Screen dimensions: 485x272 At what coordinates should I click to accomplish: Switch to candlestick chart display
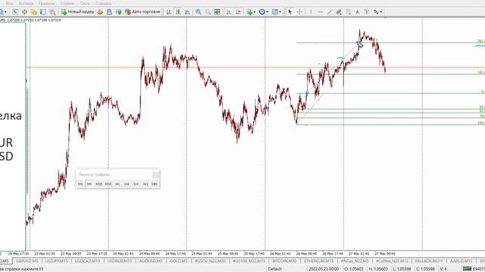coord(178,12)
